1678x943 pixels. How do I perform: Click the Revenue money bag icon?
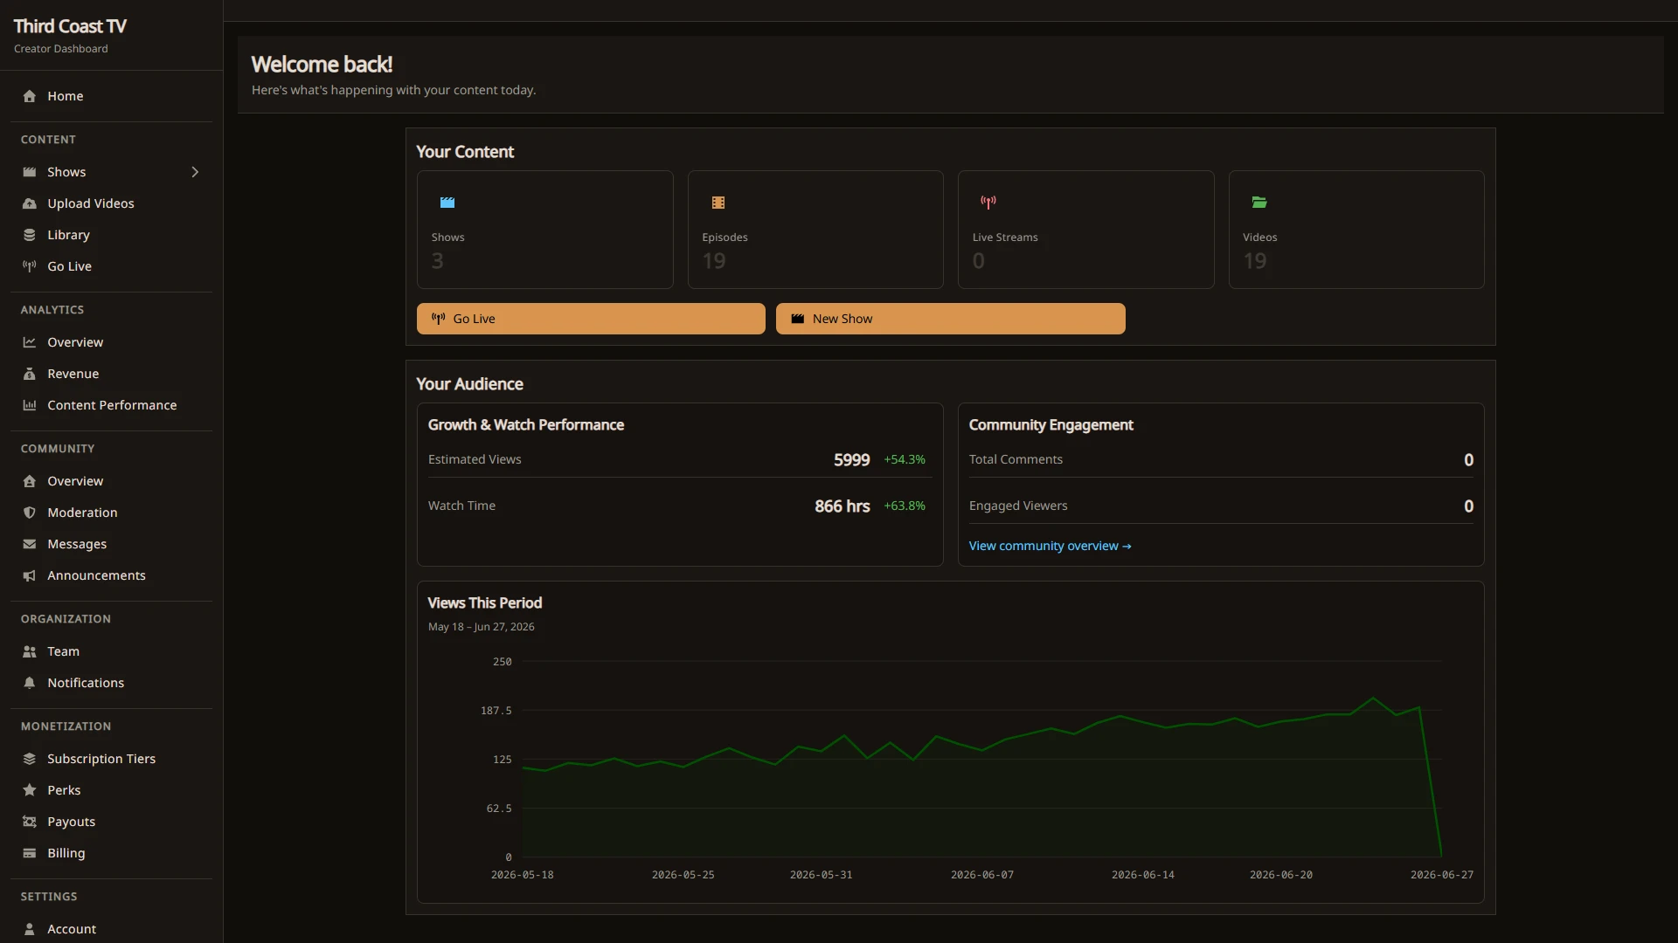tap(30, 374)
